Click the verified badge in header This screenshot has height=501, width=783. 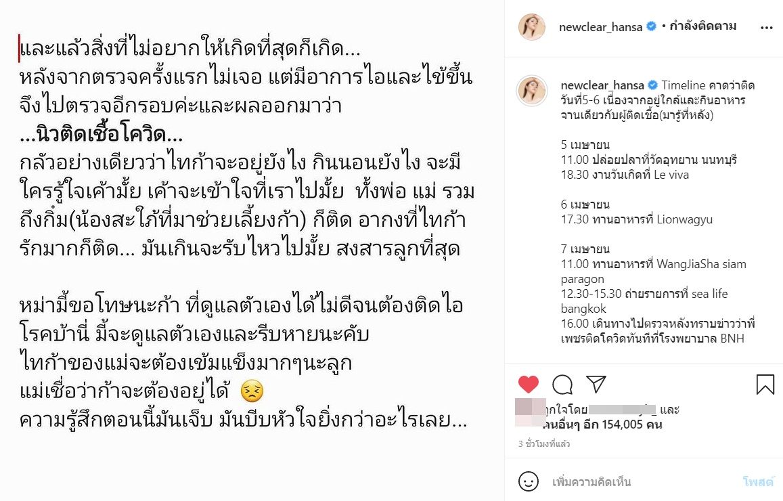tap(651, 26)
